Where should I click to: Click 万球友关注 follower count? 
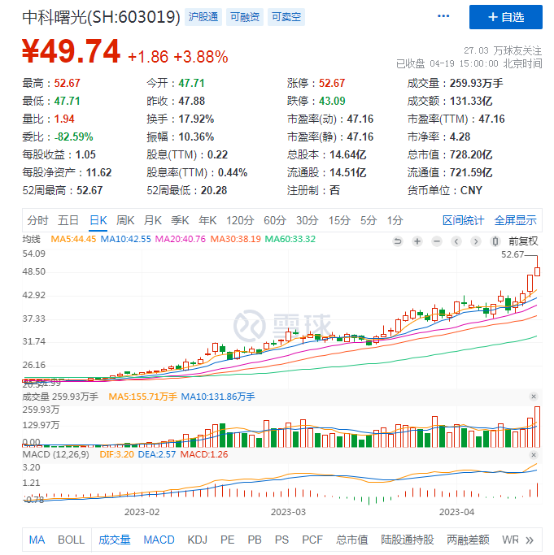tap(503, 50)
